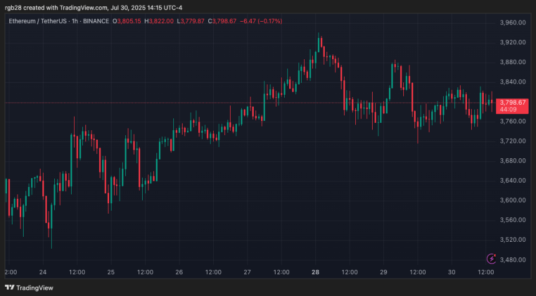536x296 pixels.
Task: Select the 3,920.00 price axis label
Action: [x=514, y=42]
